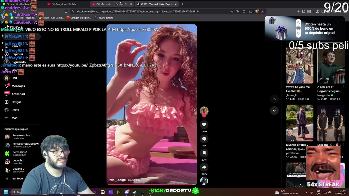Click translate page icon in address bar
The width and height of the screenshot is (349, 196).
238,11
